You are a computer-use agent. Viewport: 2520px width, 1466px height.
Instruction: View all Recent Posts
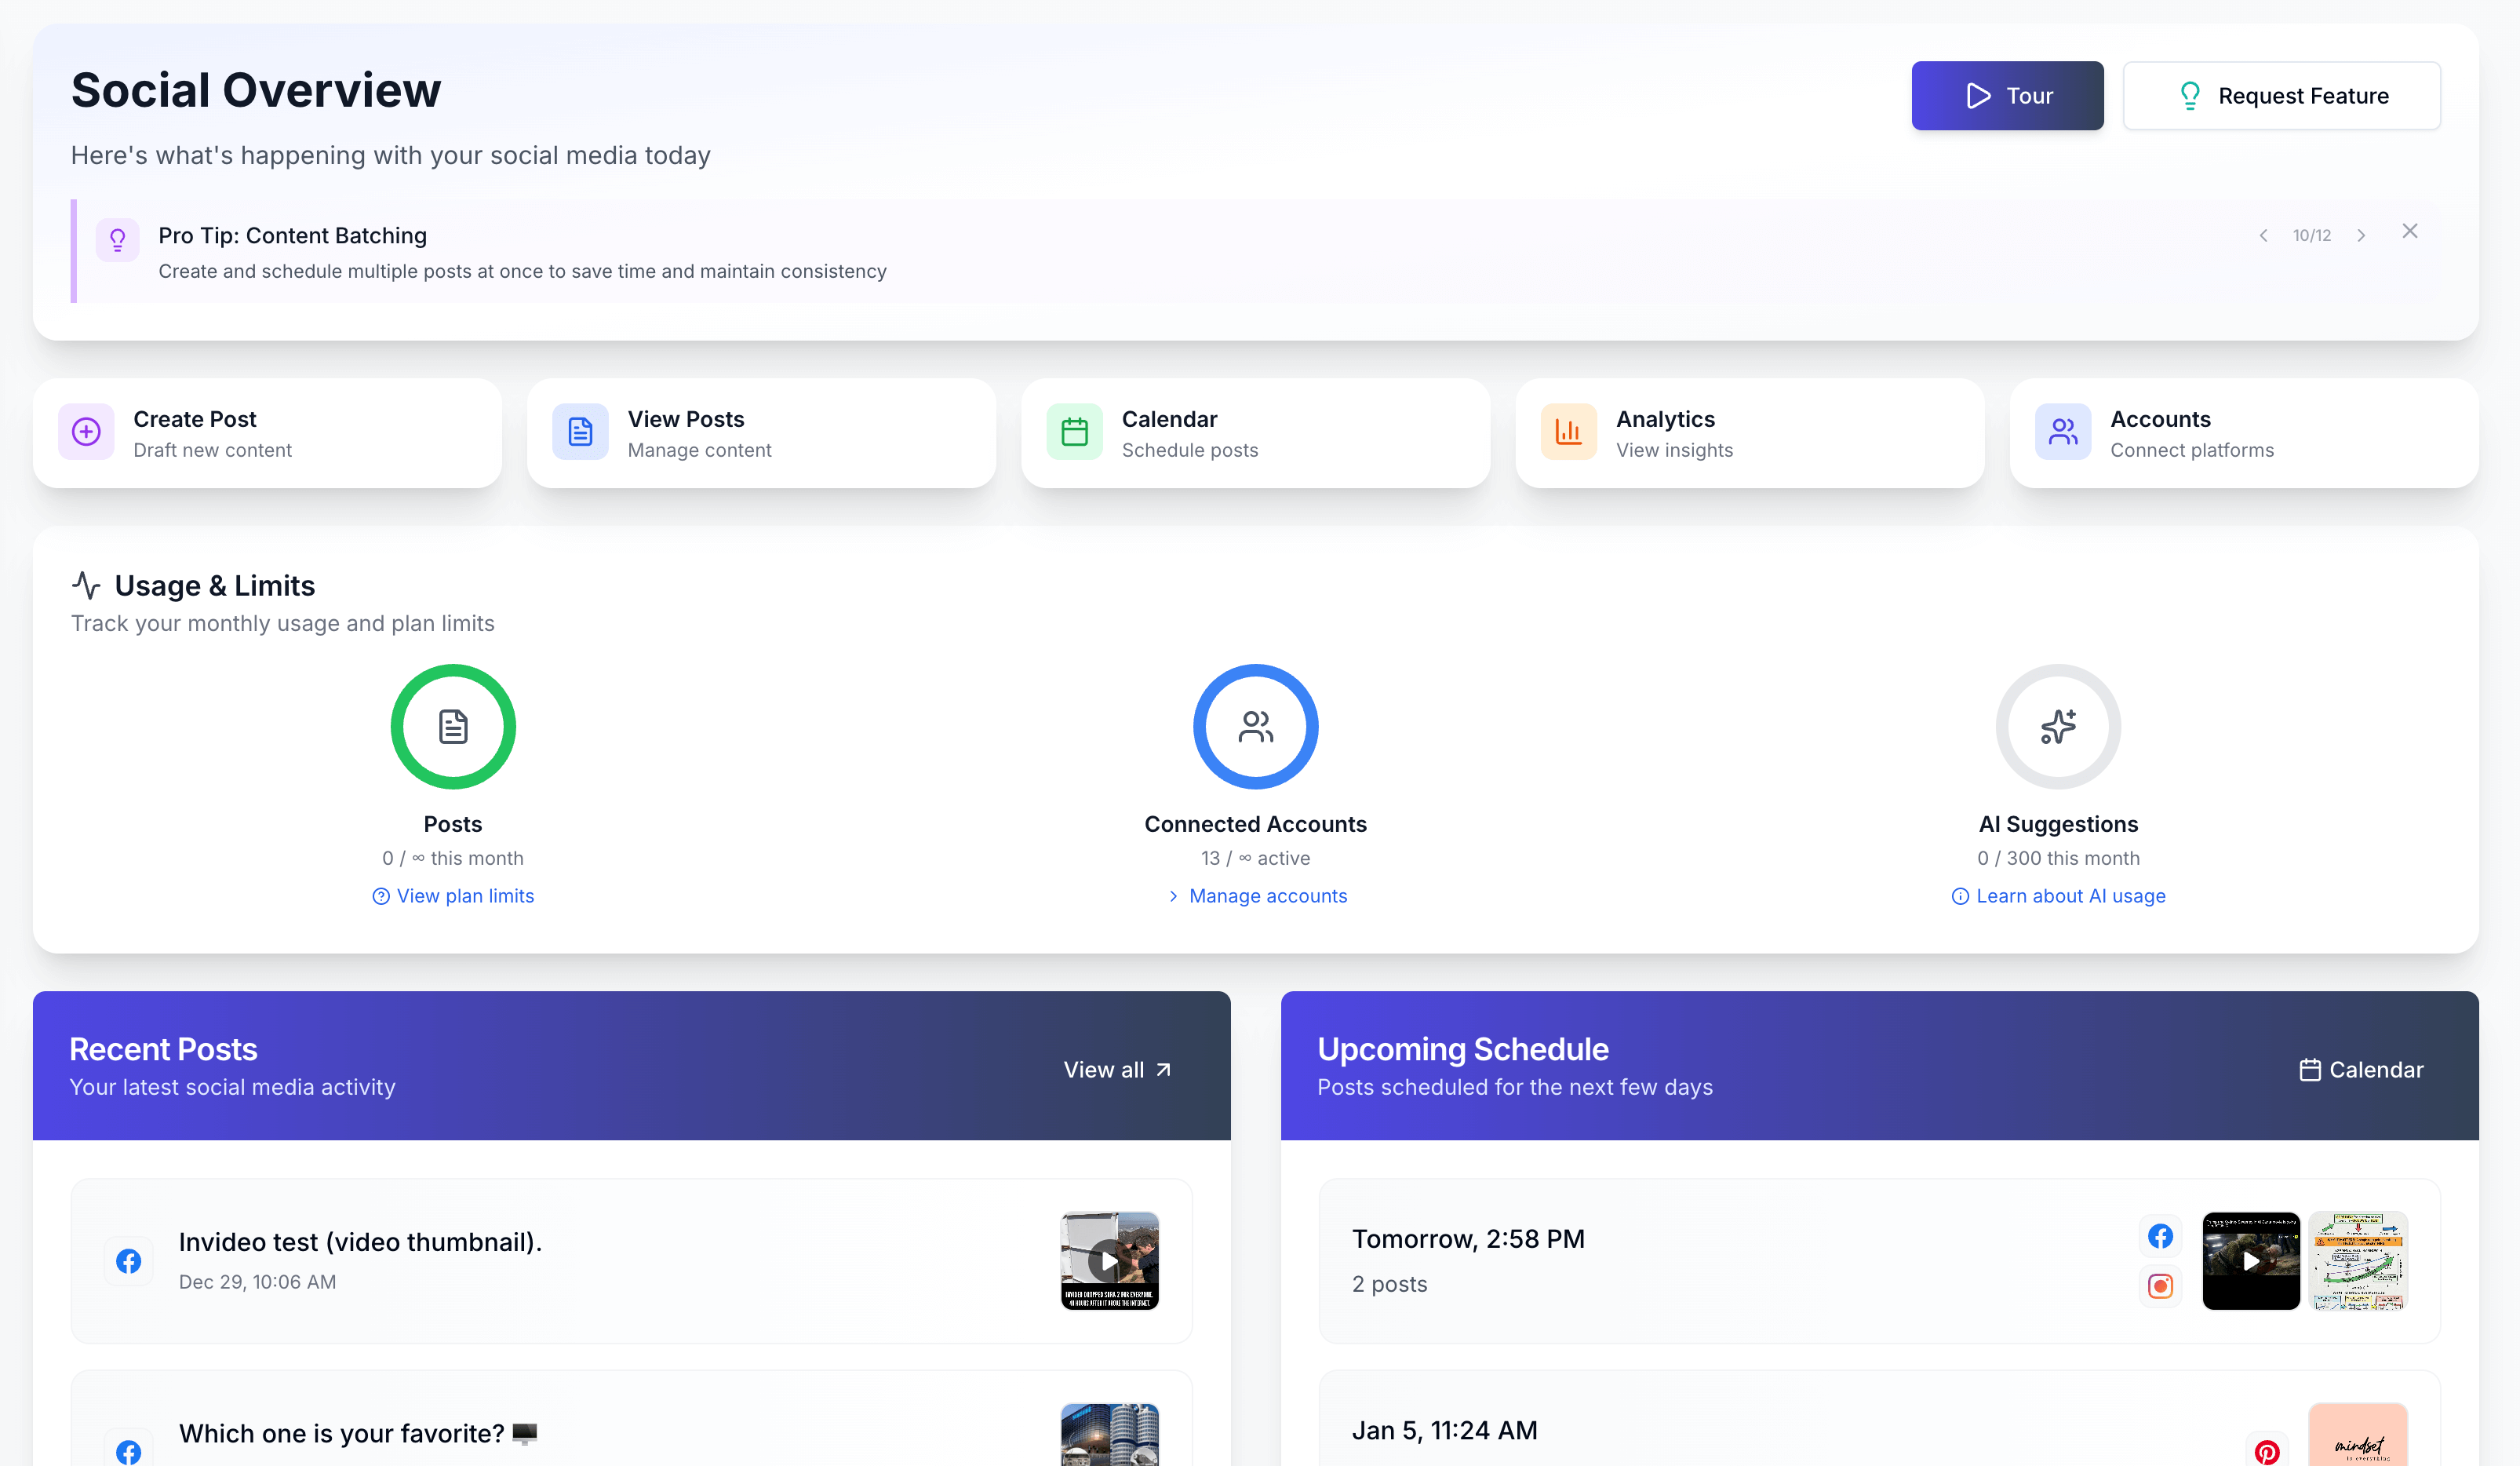coord(1117,1068)
